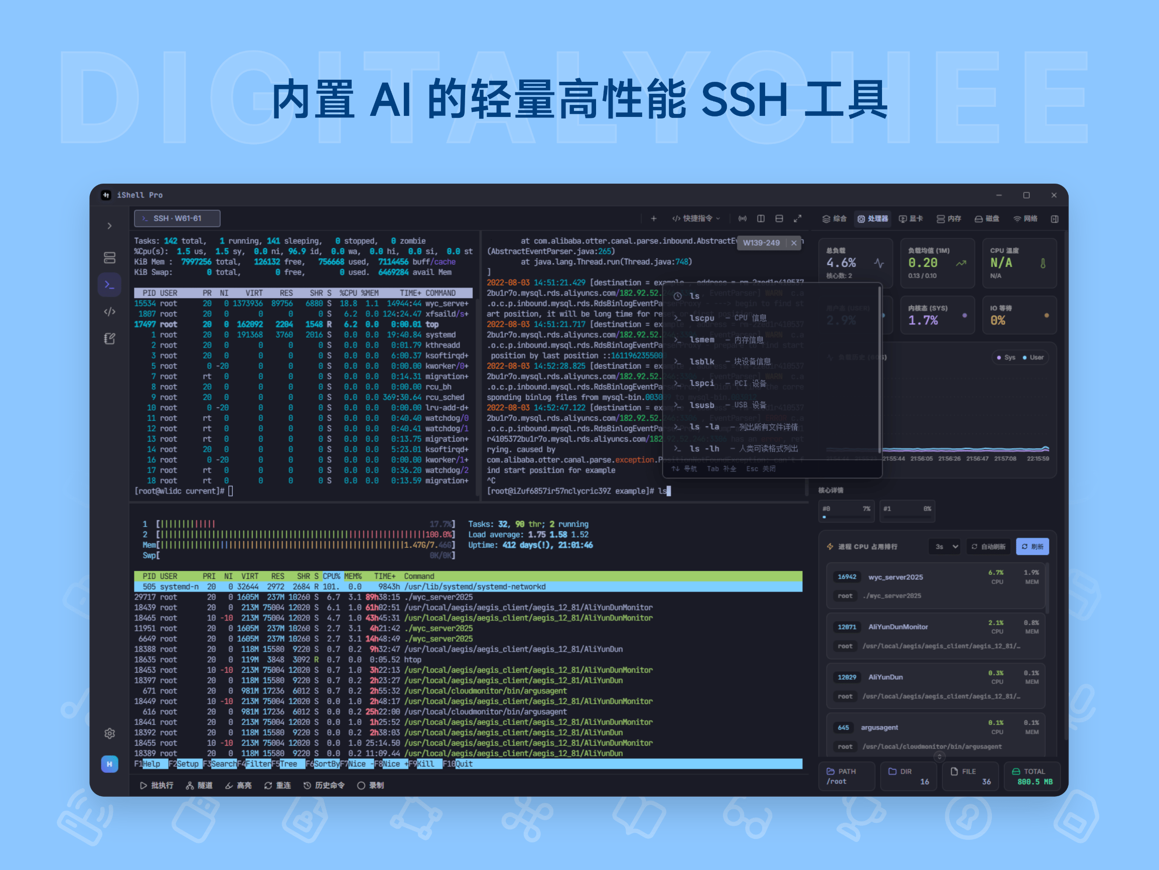Expand the collapsed sidebar with the chevron arrow
The image size is (1159, 870).
pyautogui.click(x=110, y=226)
